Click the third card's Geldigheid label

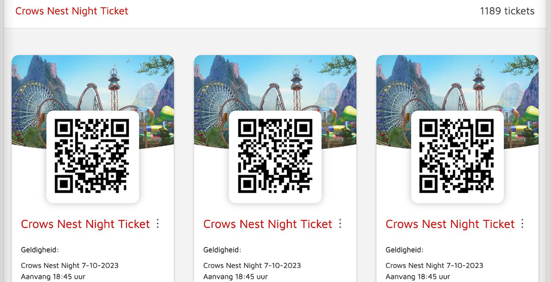point(405,250)
